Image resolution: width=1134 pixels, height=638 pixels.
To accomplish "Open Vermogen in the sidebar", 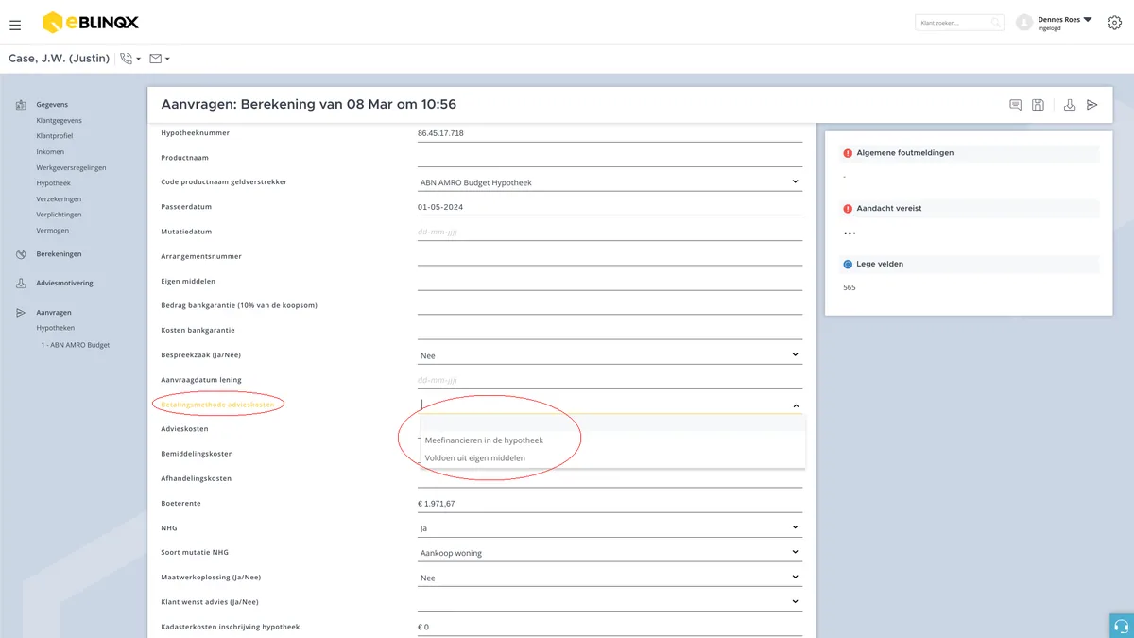I will tap(52, 231).
